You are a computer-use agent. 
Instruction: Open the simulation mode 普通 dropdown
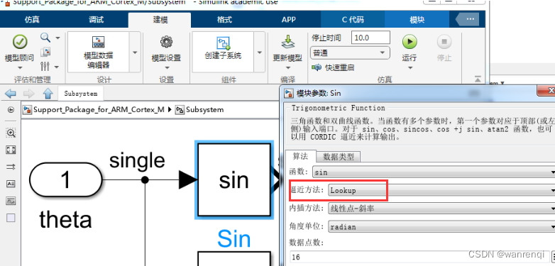350,53
